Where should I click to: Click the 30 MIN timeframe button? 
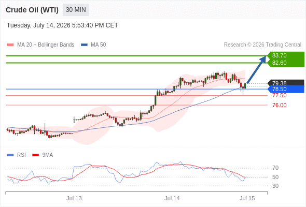tap(76, 10)
